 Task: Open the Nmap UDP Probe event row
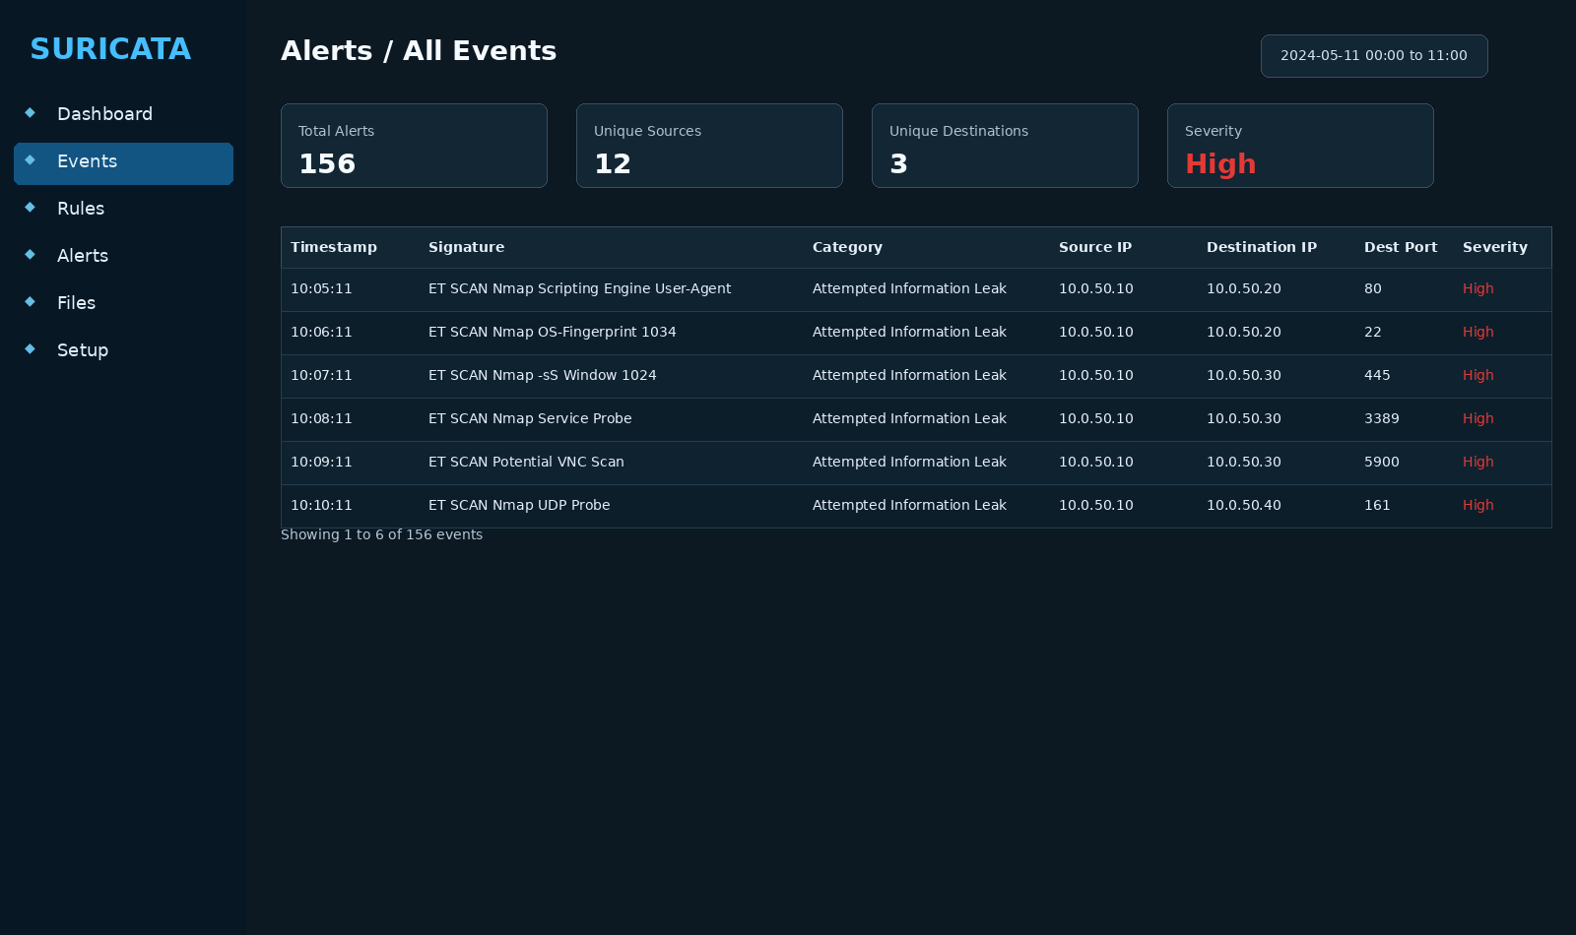click(x=519, y=506)
